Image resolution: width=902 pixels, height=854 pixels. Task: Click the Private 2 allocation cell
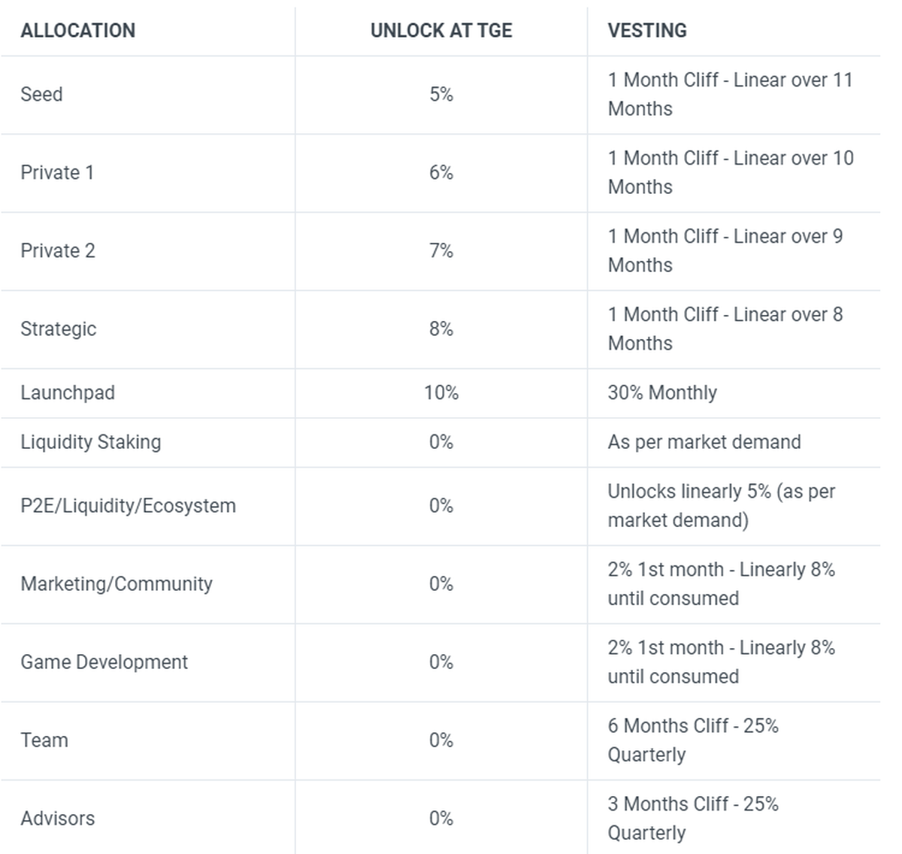pos(58,251)
